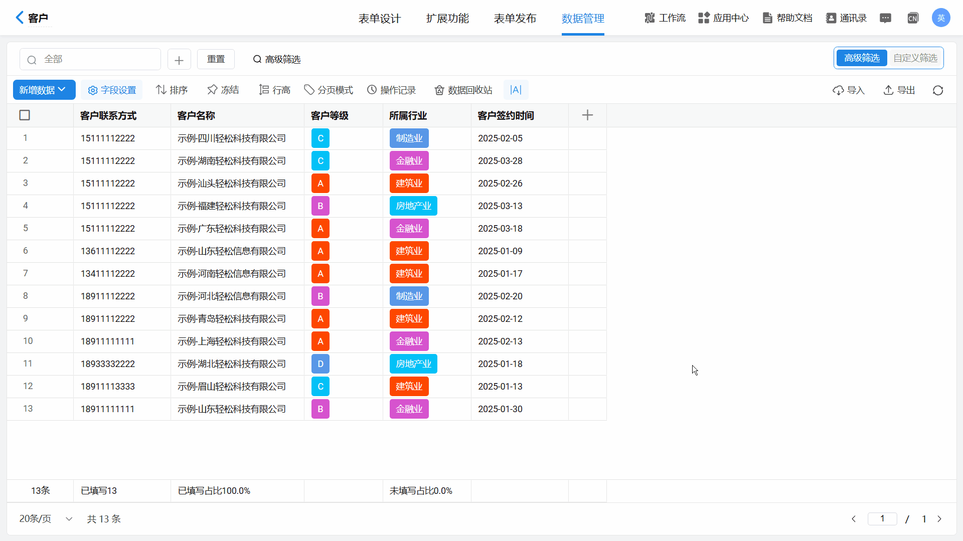The height and width of the screenshot is (541, 963).
Task: Open 通讯录 contacts
Action: (846, 18)
